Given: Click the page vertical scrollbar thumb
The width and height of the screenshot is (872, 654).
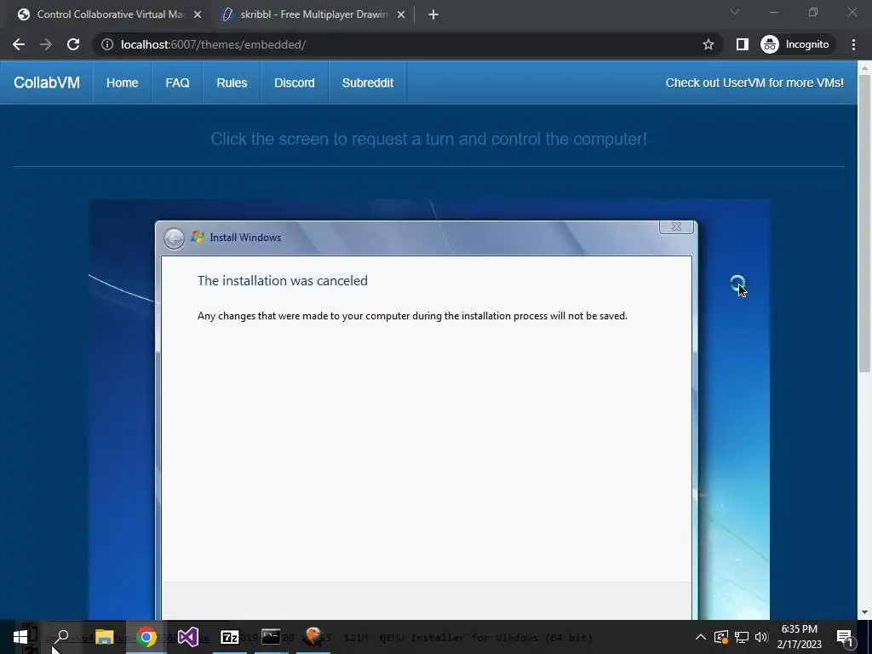Looking at the screenshot, I should (865, 222).
